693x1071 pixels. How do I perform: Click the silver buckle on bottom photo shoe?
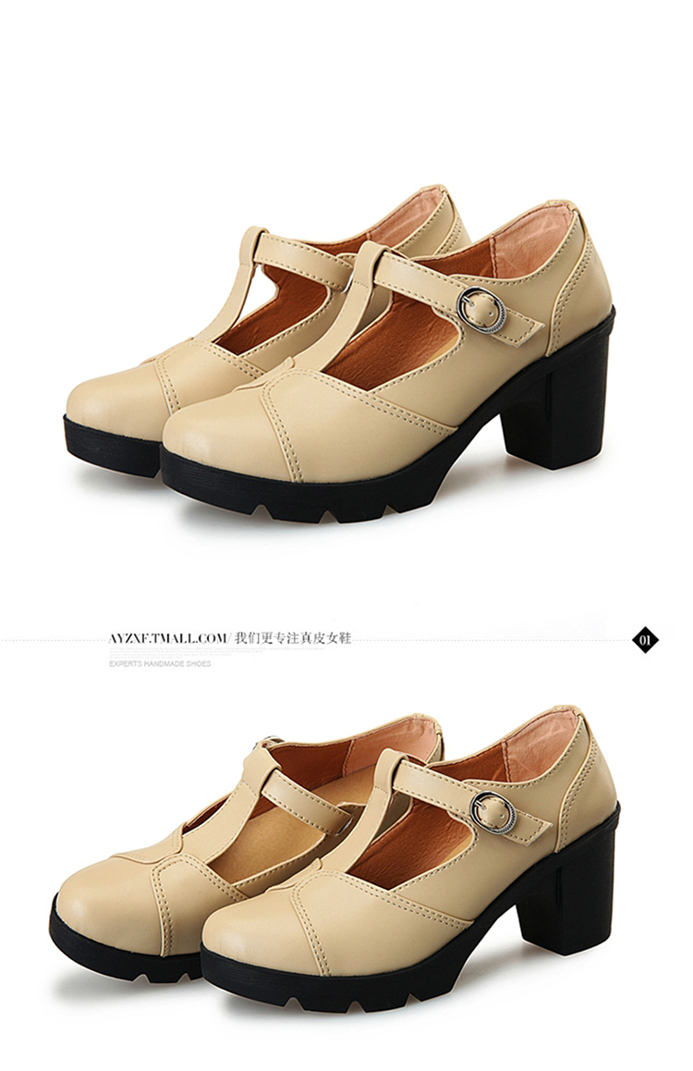coord(491,811)
